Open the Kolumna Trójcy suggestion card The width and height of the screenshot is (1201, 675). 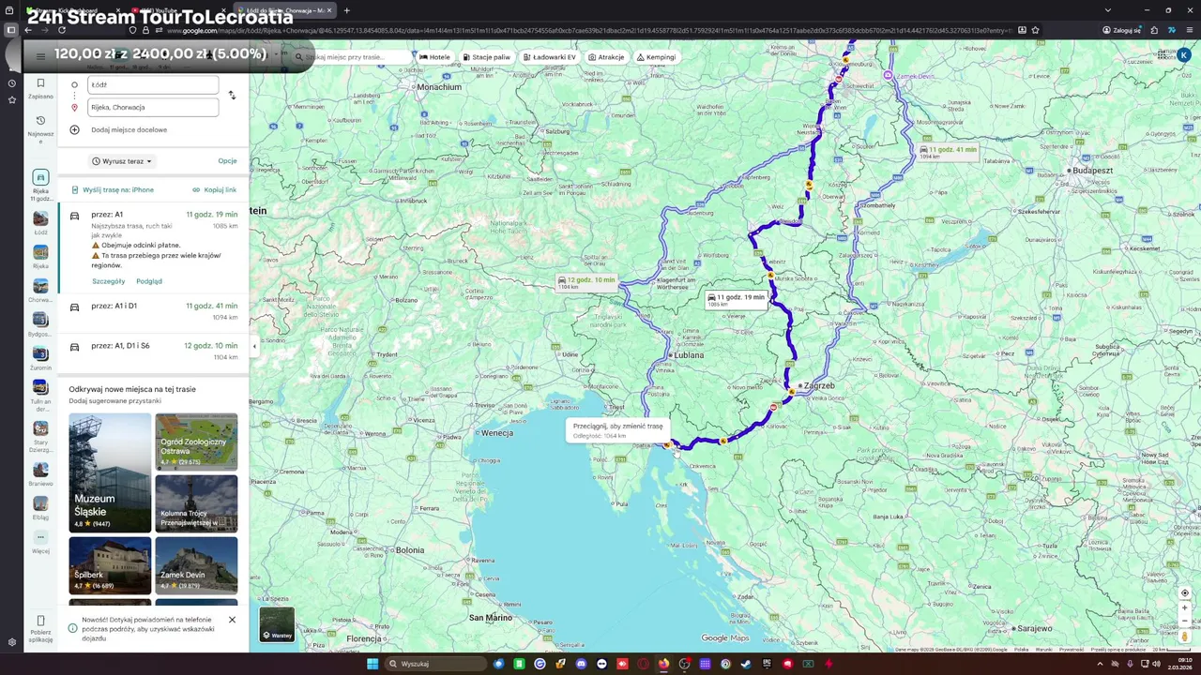point(196,503)
